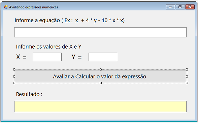Screen dimensions: 198x123
Task: Click the bottom-center sizing handle of the button
Action: click(101, 83)
